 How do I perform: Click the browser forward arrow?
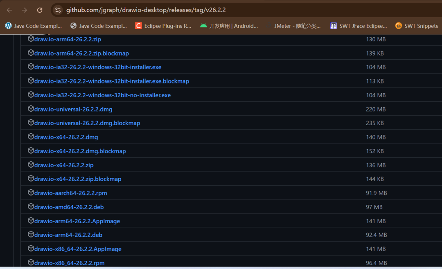tap(25, 10)
